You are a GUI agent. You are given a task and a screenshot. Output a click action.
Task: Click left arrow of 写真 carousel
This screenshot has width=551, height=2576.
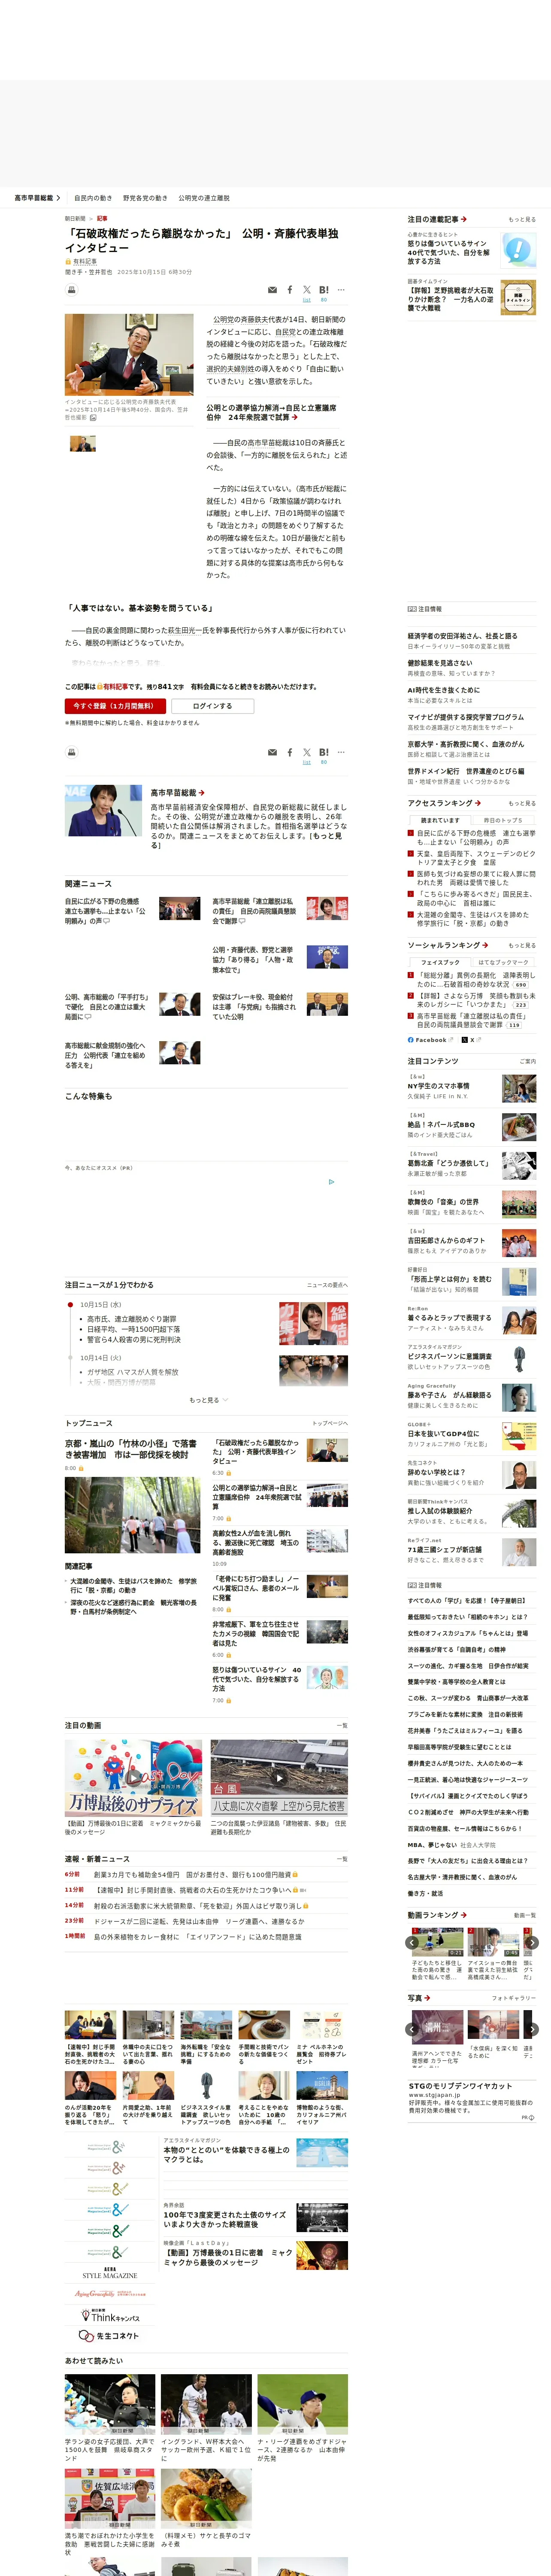click(412, 2029)
